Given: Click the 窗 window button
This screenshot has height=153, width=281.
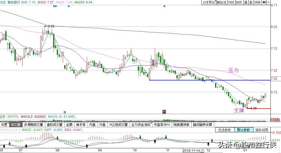Looking at the screenshot, I should pos(251,2).
